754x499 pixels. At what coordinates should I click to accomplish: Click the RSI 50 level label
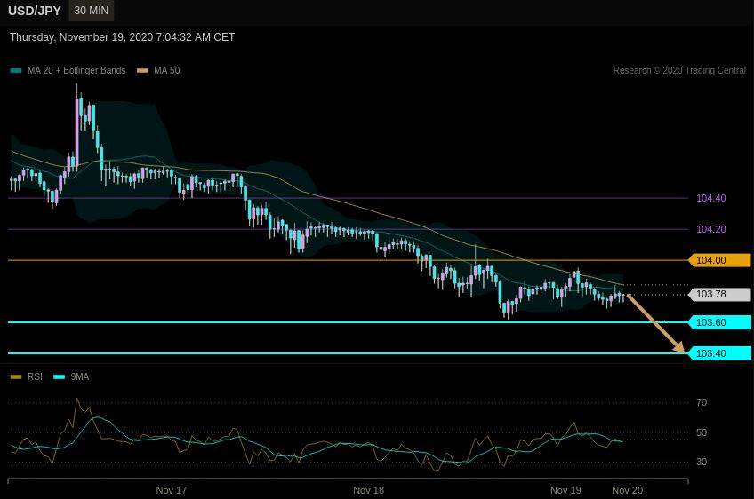tap(702, 432)
